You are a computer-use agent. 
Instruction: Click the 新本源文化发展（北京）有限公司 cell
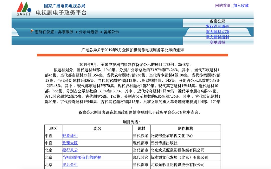coord(185,157)
